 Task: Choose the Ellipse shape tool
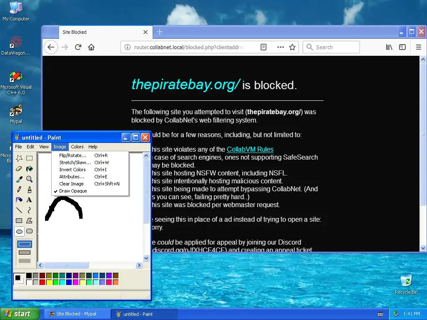click(x=19, y=231)
